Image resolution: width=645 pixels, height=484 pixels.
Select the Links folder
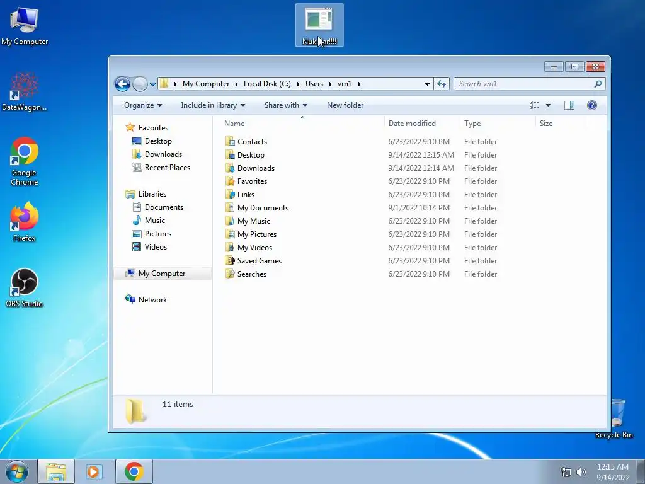click(x=246, y=195)
